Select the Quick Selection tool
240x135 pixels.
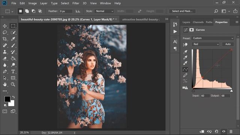(x=13, y=33)
